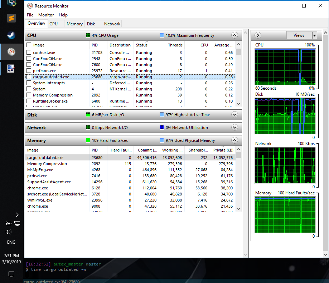Image resolution: width=329 pixels, height=283 pixels.
Task: Click the battery power tray icon
Action: [x=8, y=223]
